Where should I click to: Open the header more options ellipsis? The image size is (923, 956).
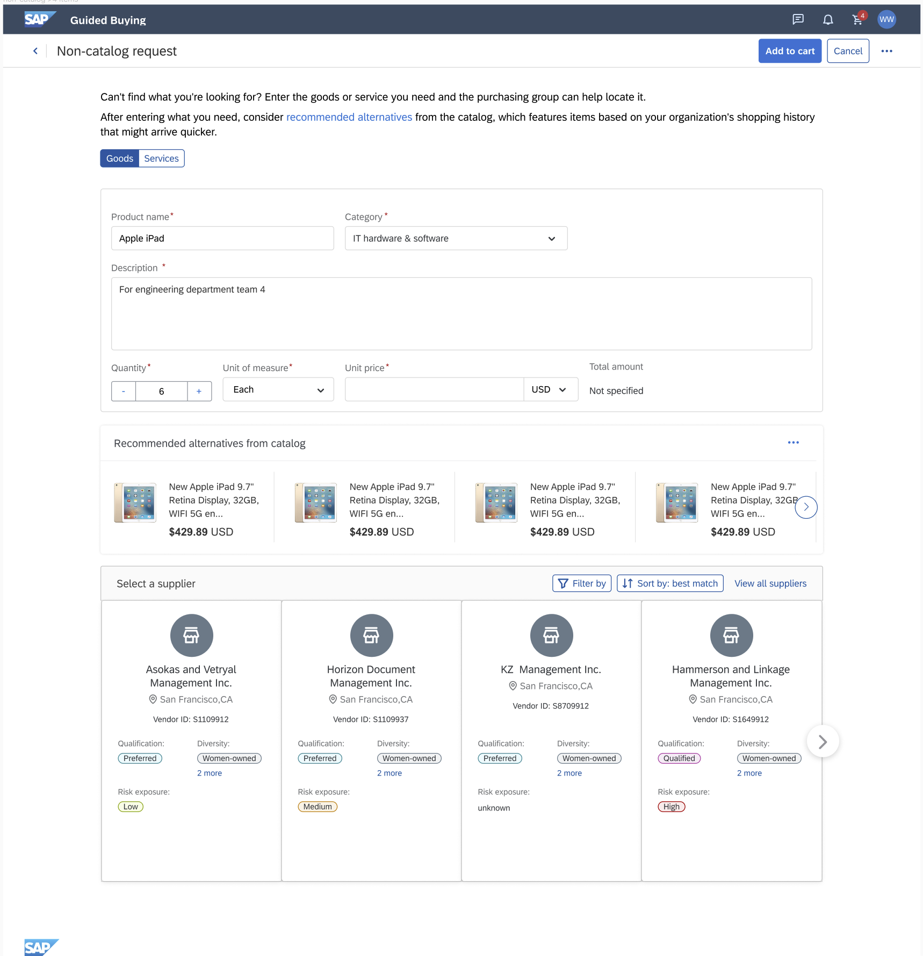coord(887,51)
